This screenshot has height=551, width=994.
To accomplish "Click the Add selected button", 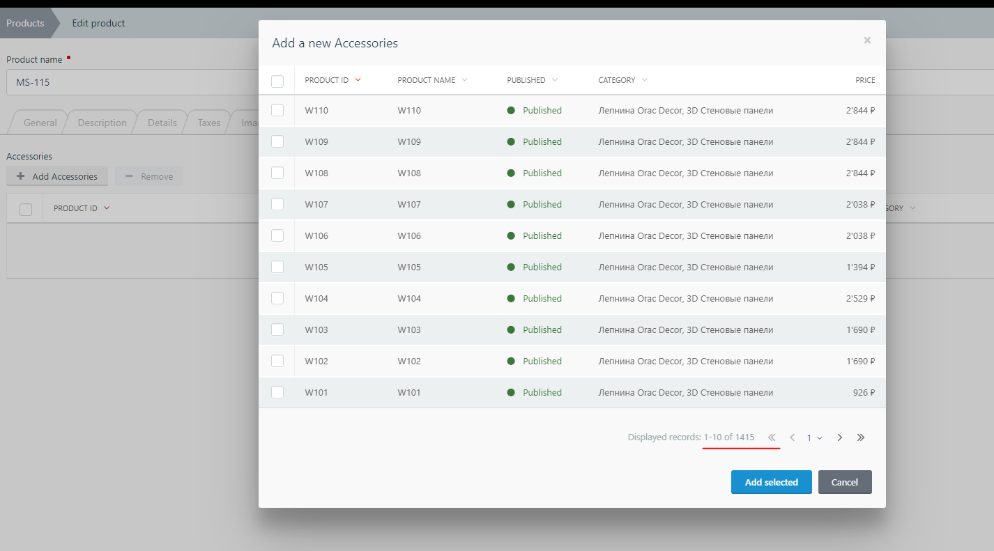I will 771,482.
